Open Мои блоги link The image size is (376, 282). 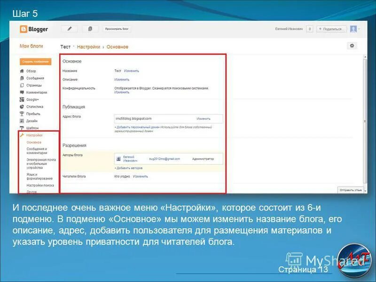click(31, 46)
